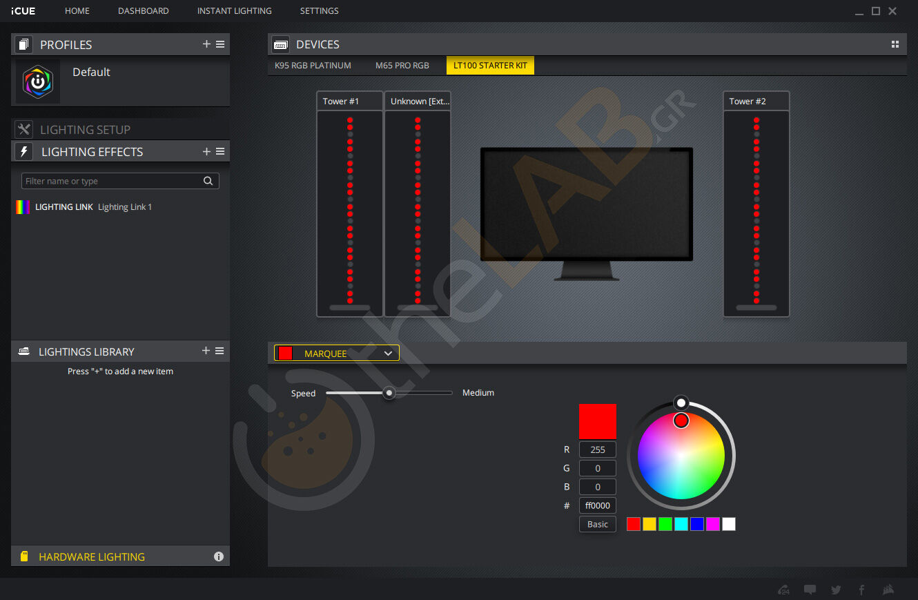
Task: Click the Basic color mode button
Action: (x=597, y=524)
